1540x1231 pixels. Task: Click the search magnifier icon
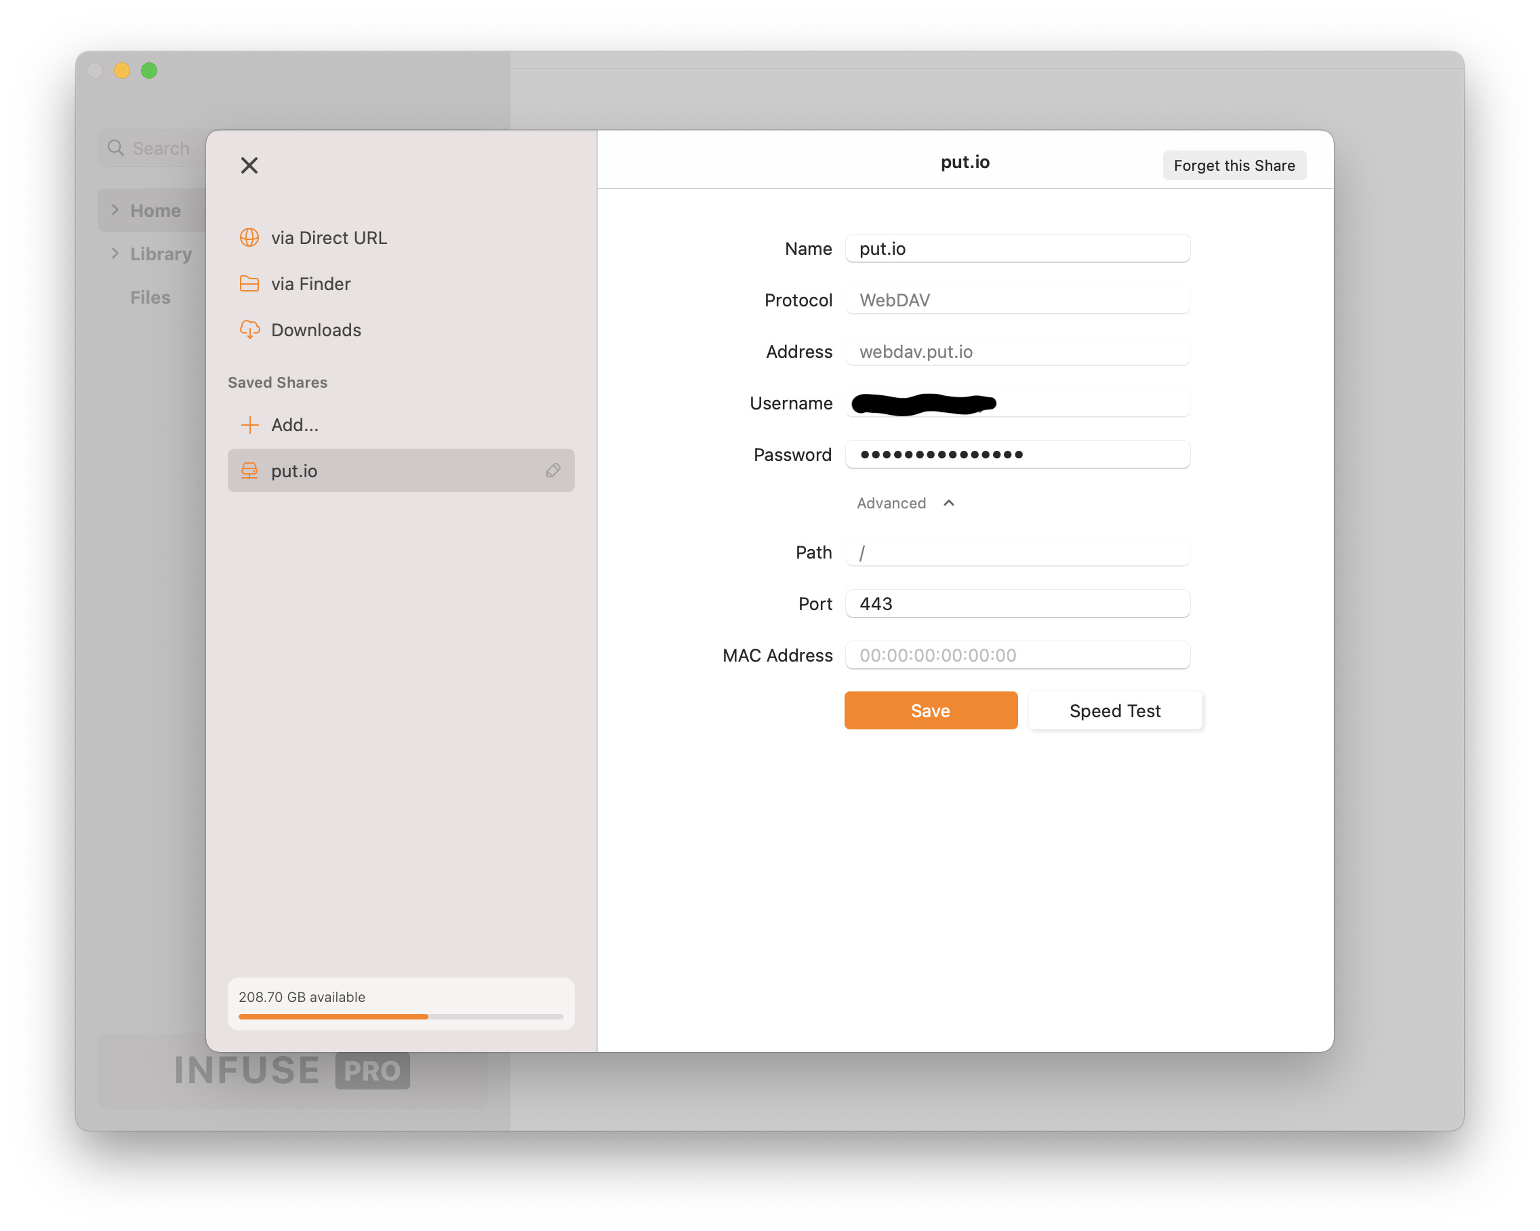coord(116,148)
